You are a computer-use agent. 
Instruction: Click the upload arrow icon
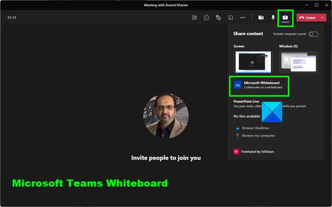click(x=237, y=135)
